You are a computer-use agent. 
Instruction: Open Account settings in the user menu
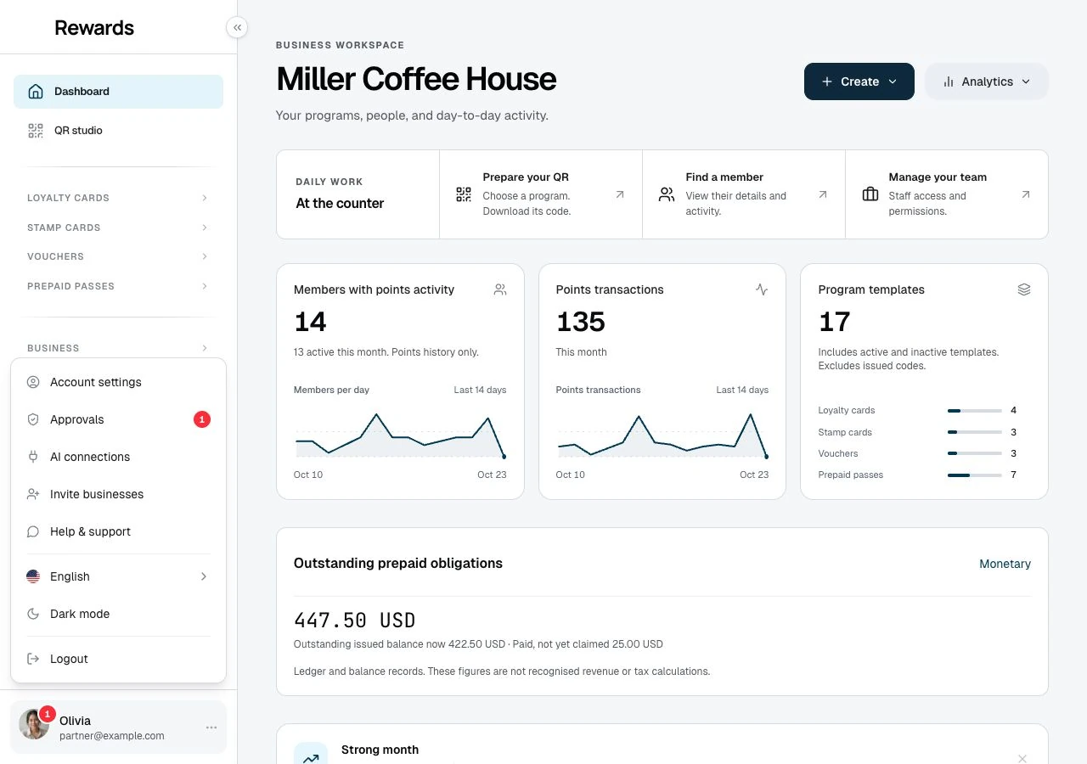pyautogui.click(x=118, y=382)
